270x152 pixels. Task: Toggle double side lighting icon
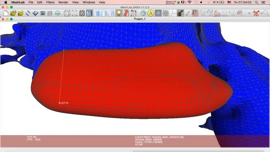126,13
